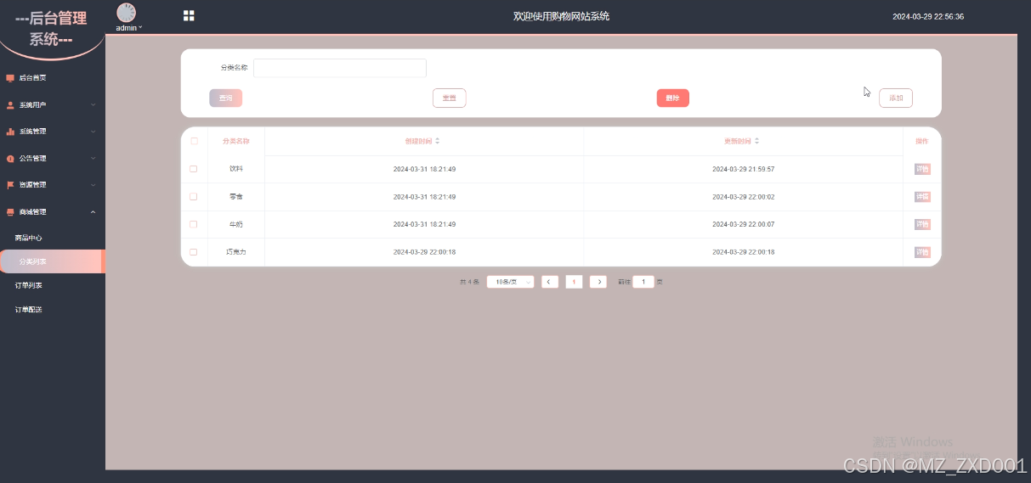This screenshot has height=483, width=1031.
Task: Select 分类列表 submenu item
Action: (x=53, y=261)
